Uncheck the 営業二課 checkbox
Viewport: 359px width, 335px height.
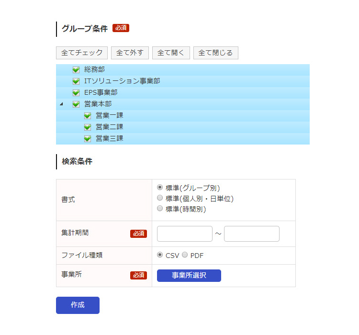point(88,127)
